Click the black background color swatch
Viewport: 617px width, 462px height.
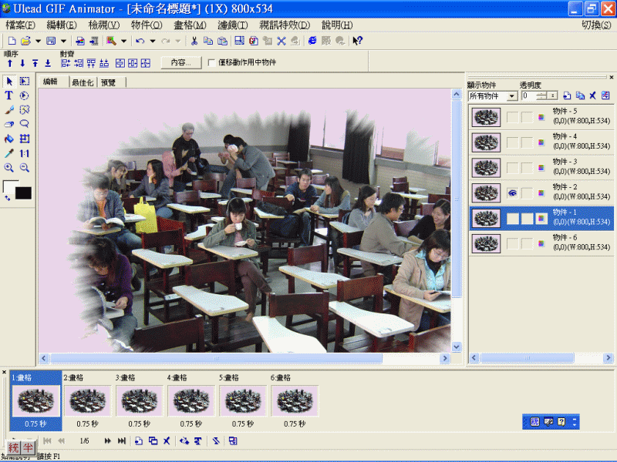pos(23,192)
